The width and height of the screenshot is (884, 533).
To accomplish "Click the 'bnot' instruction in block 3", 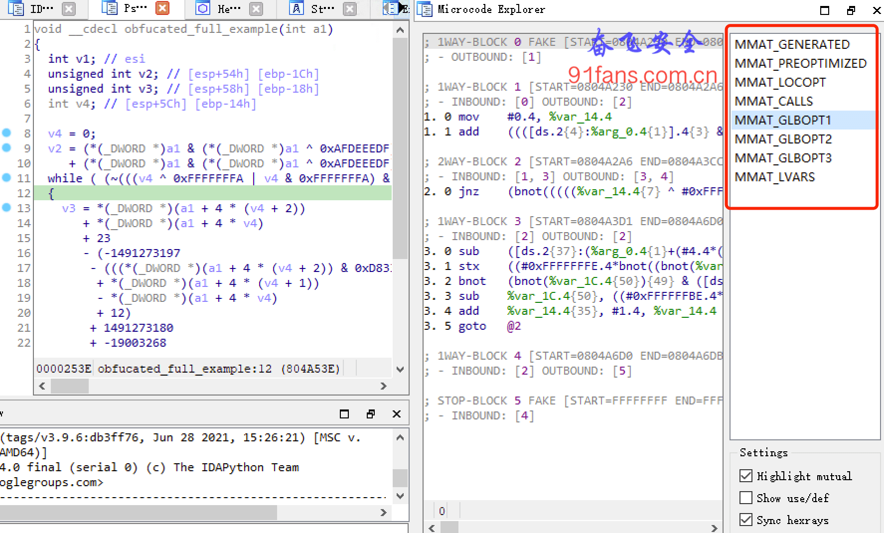I will coord(472,281).
